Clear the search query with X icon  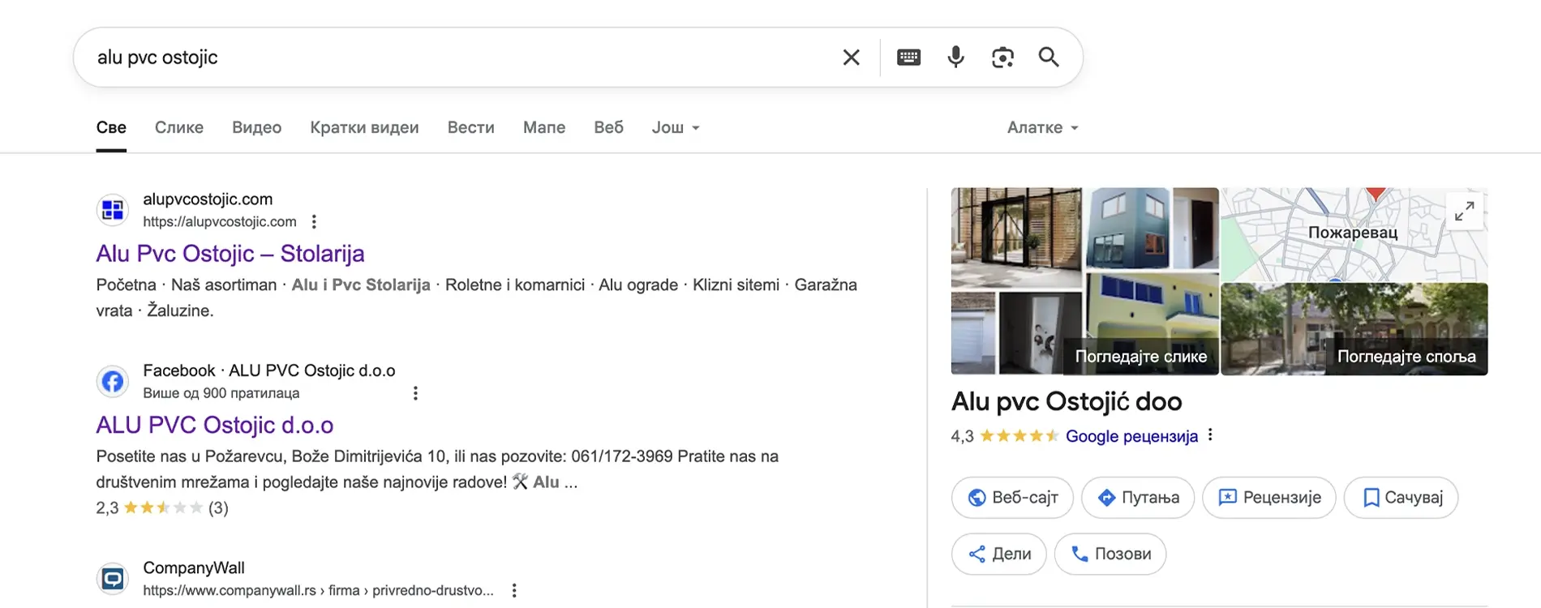click(851, 58)
